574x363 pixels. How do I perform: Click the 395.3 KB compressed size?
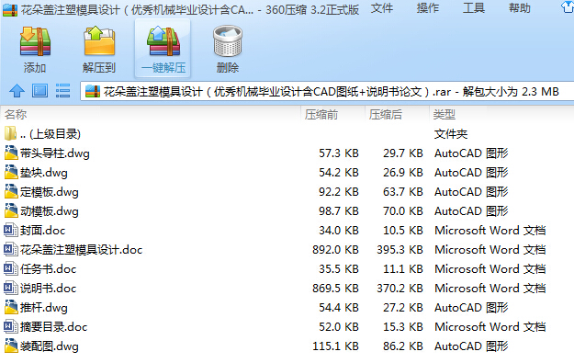pos(400,249)
